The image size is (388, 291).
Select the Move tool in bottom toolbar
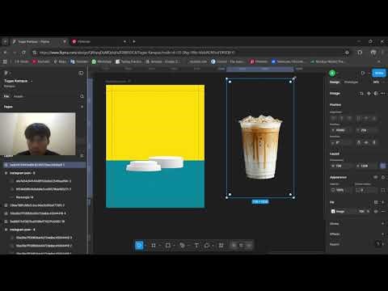(139, 245)
